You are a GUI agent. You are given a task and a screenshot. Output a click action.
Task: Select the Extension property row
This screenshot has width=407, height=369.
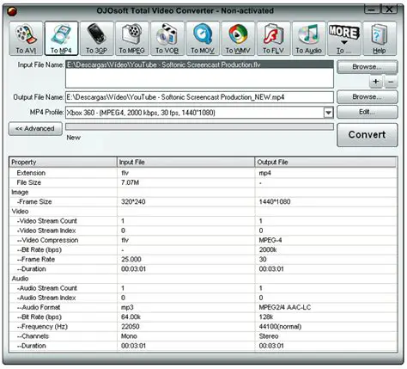[203, 173]
